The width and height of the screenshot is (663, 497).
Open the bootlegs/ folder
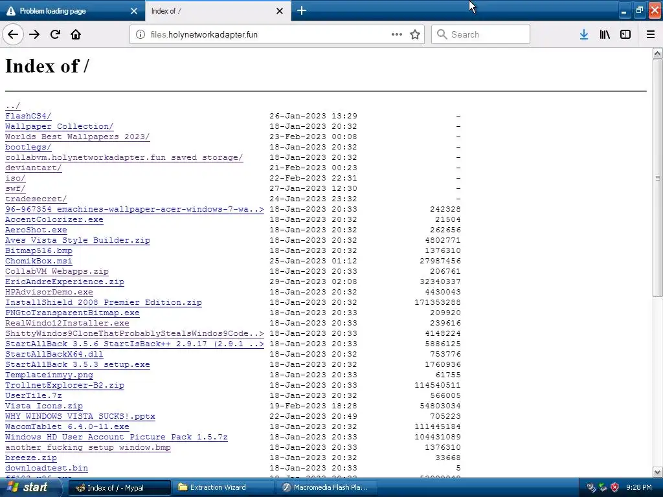[x=28, y=147]
